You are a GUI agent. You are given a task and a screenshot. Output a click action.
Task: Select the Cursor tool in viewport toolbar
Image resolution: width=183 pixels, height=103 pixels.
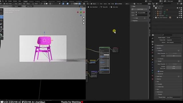(x=1, y=13)
